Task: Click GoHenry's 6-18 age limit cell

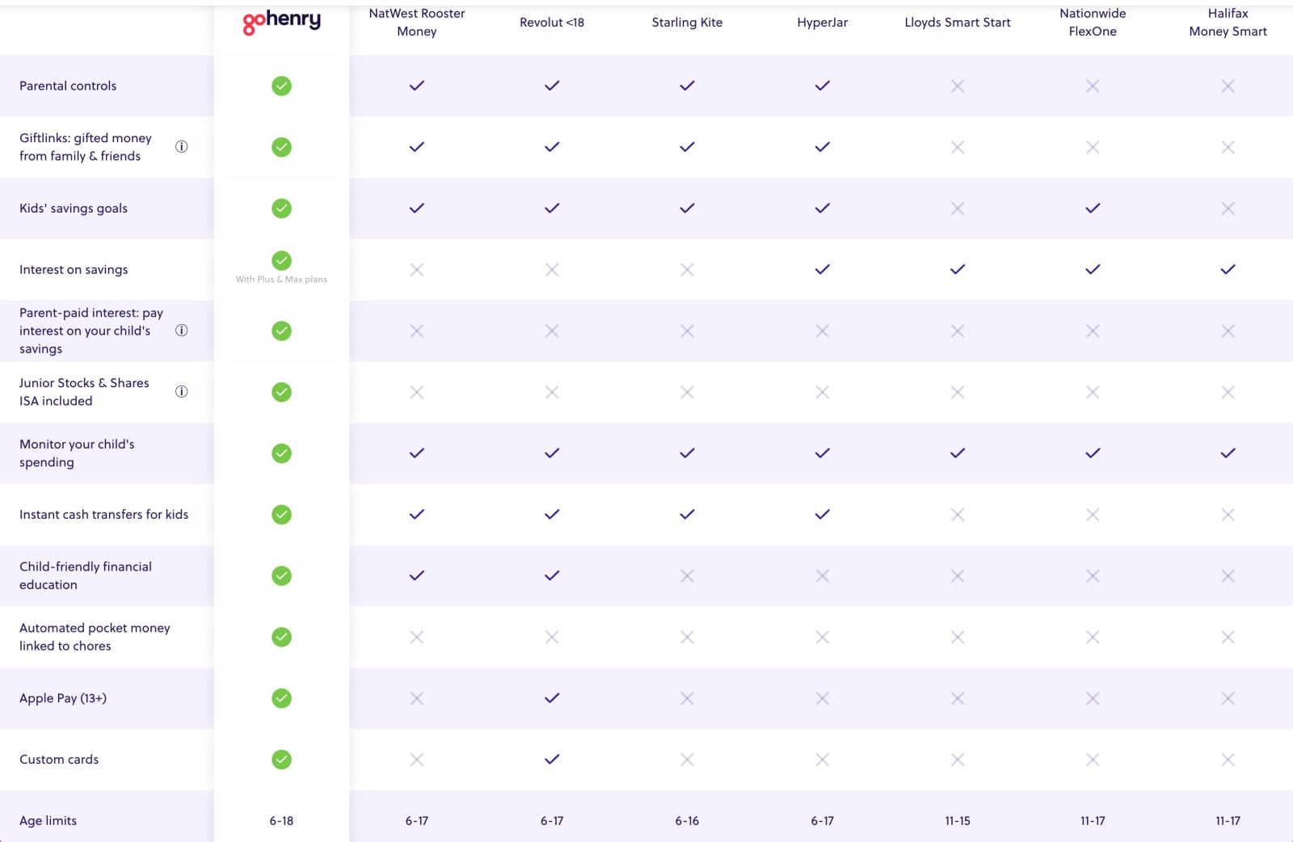Action: (x=281, y=821)
